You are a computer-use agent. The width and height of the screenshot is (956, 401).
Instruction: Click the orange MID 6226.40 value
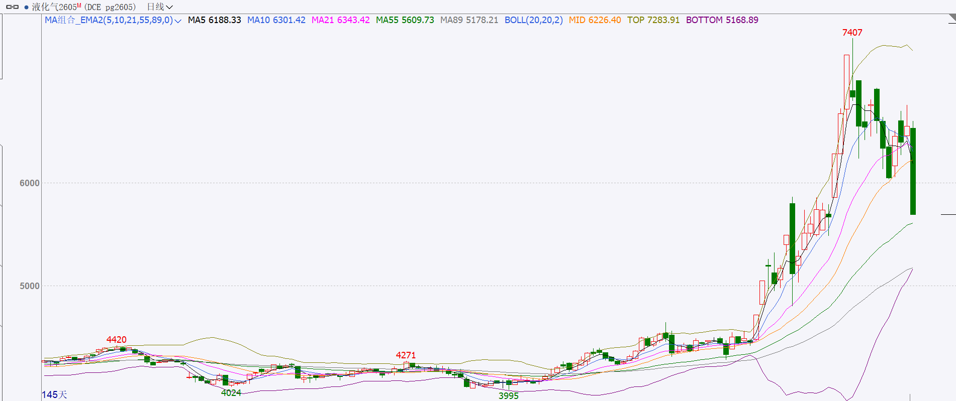pyautogui.click(x=595, y=20)
